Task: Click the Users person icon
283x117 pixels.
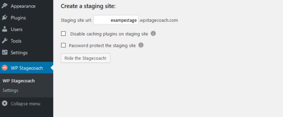Action: tap(4, 29)
